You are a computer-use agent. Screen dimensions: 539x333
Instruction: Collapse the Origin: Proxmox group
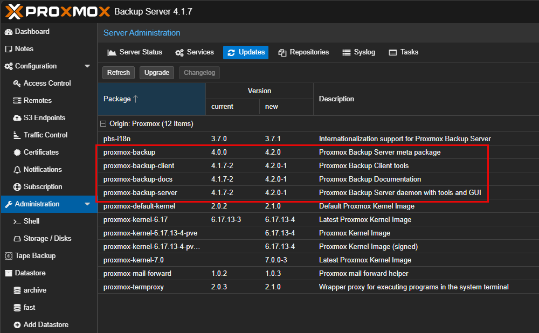[104, 124]
